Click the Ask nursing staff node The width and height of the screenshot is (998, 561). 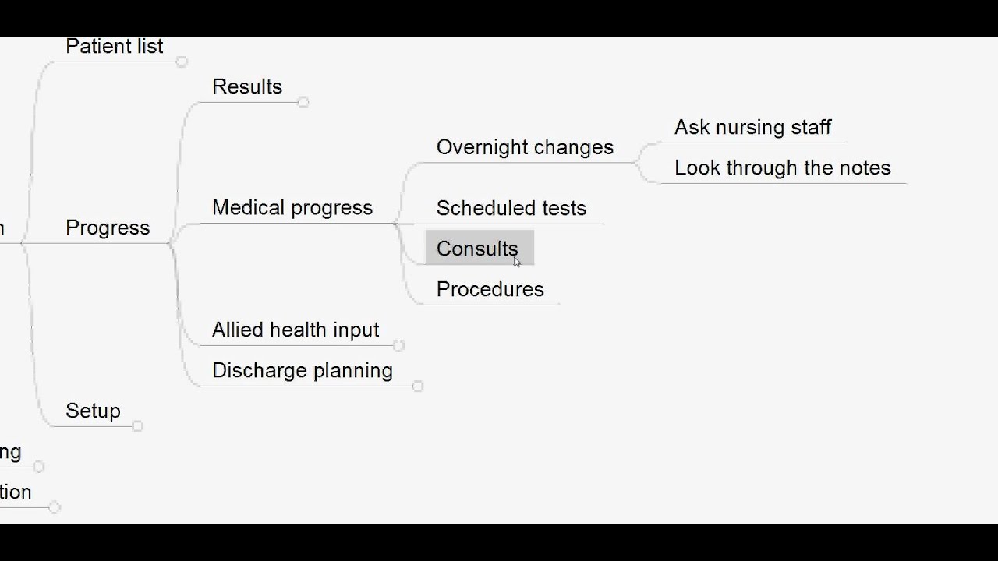tap(752, 127)
